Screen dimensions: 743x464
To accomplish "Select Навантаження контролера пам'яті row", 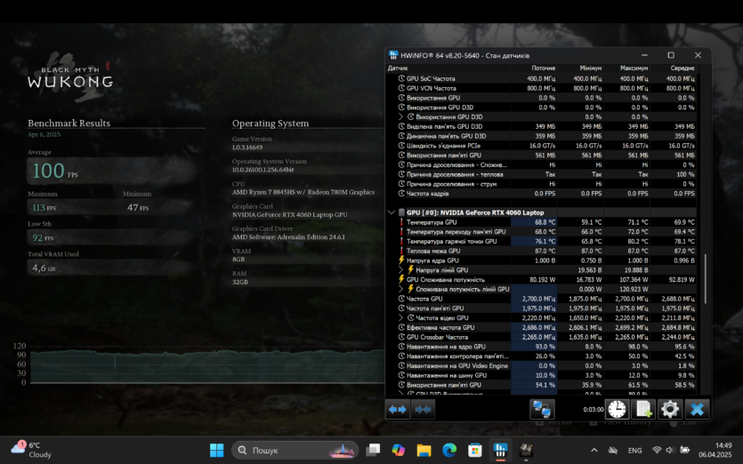I will (541, 356).
